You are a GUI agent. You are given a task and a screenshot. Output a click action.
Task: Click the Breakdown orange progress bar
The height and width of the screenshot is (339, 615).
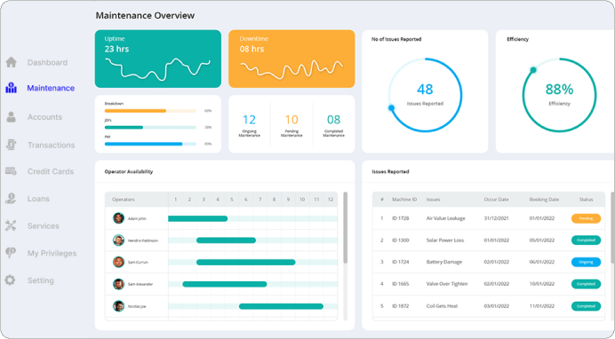(x=135, y=111)
